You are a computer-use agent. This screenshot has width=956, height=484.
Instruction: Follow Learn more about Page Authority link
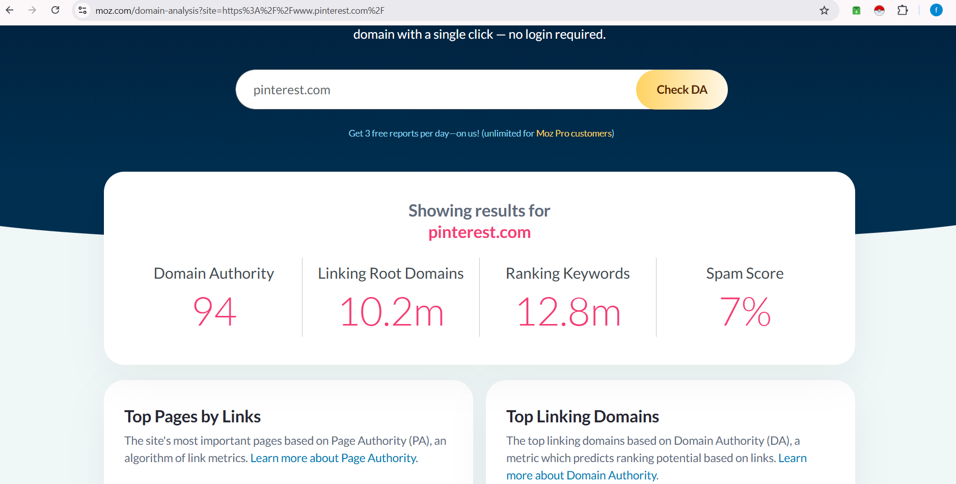click(334, 458)
